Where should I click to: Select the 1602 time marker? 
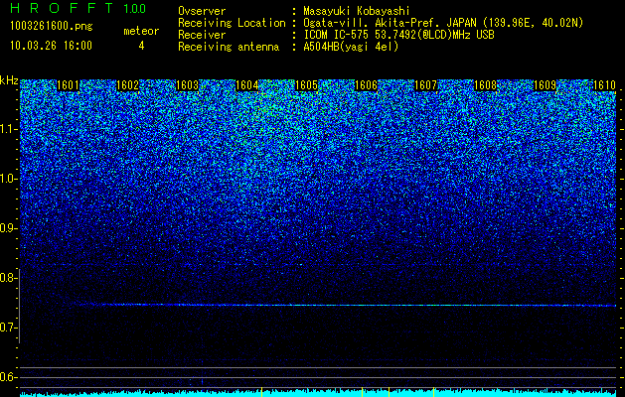point(127,85)
